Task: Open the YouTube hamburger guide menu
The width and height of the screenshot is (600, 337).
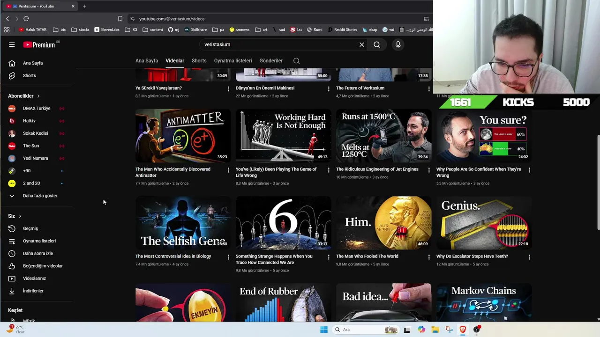Action: click(12, 44)
